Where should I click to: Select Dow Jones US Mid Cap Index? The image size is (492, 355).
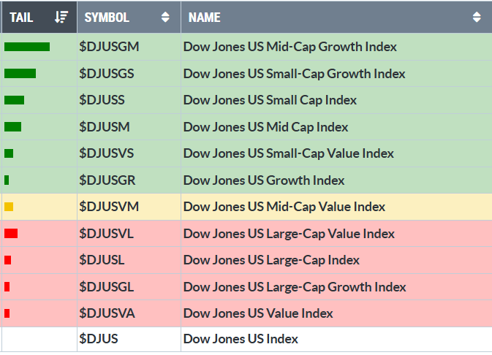click(x=265, y=127)
